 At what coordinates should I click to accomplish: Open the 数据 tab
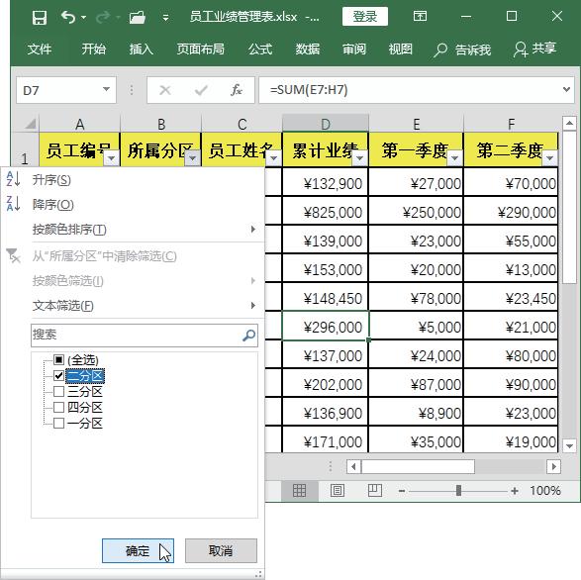[x=307, y=48]
